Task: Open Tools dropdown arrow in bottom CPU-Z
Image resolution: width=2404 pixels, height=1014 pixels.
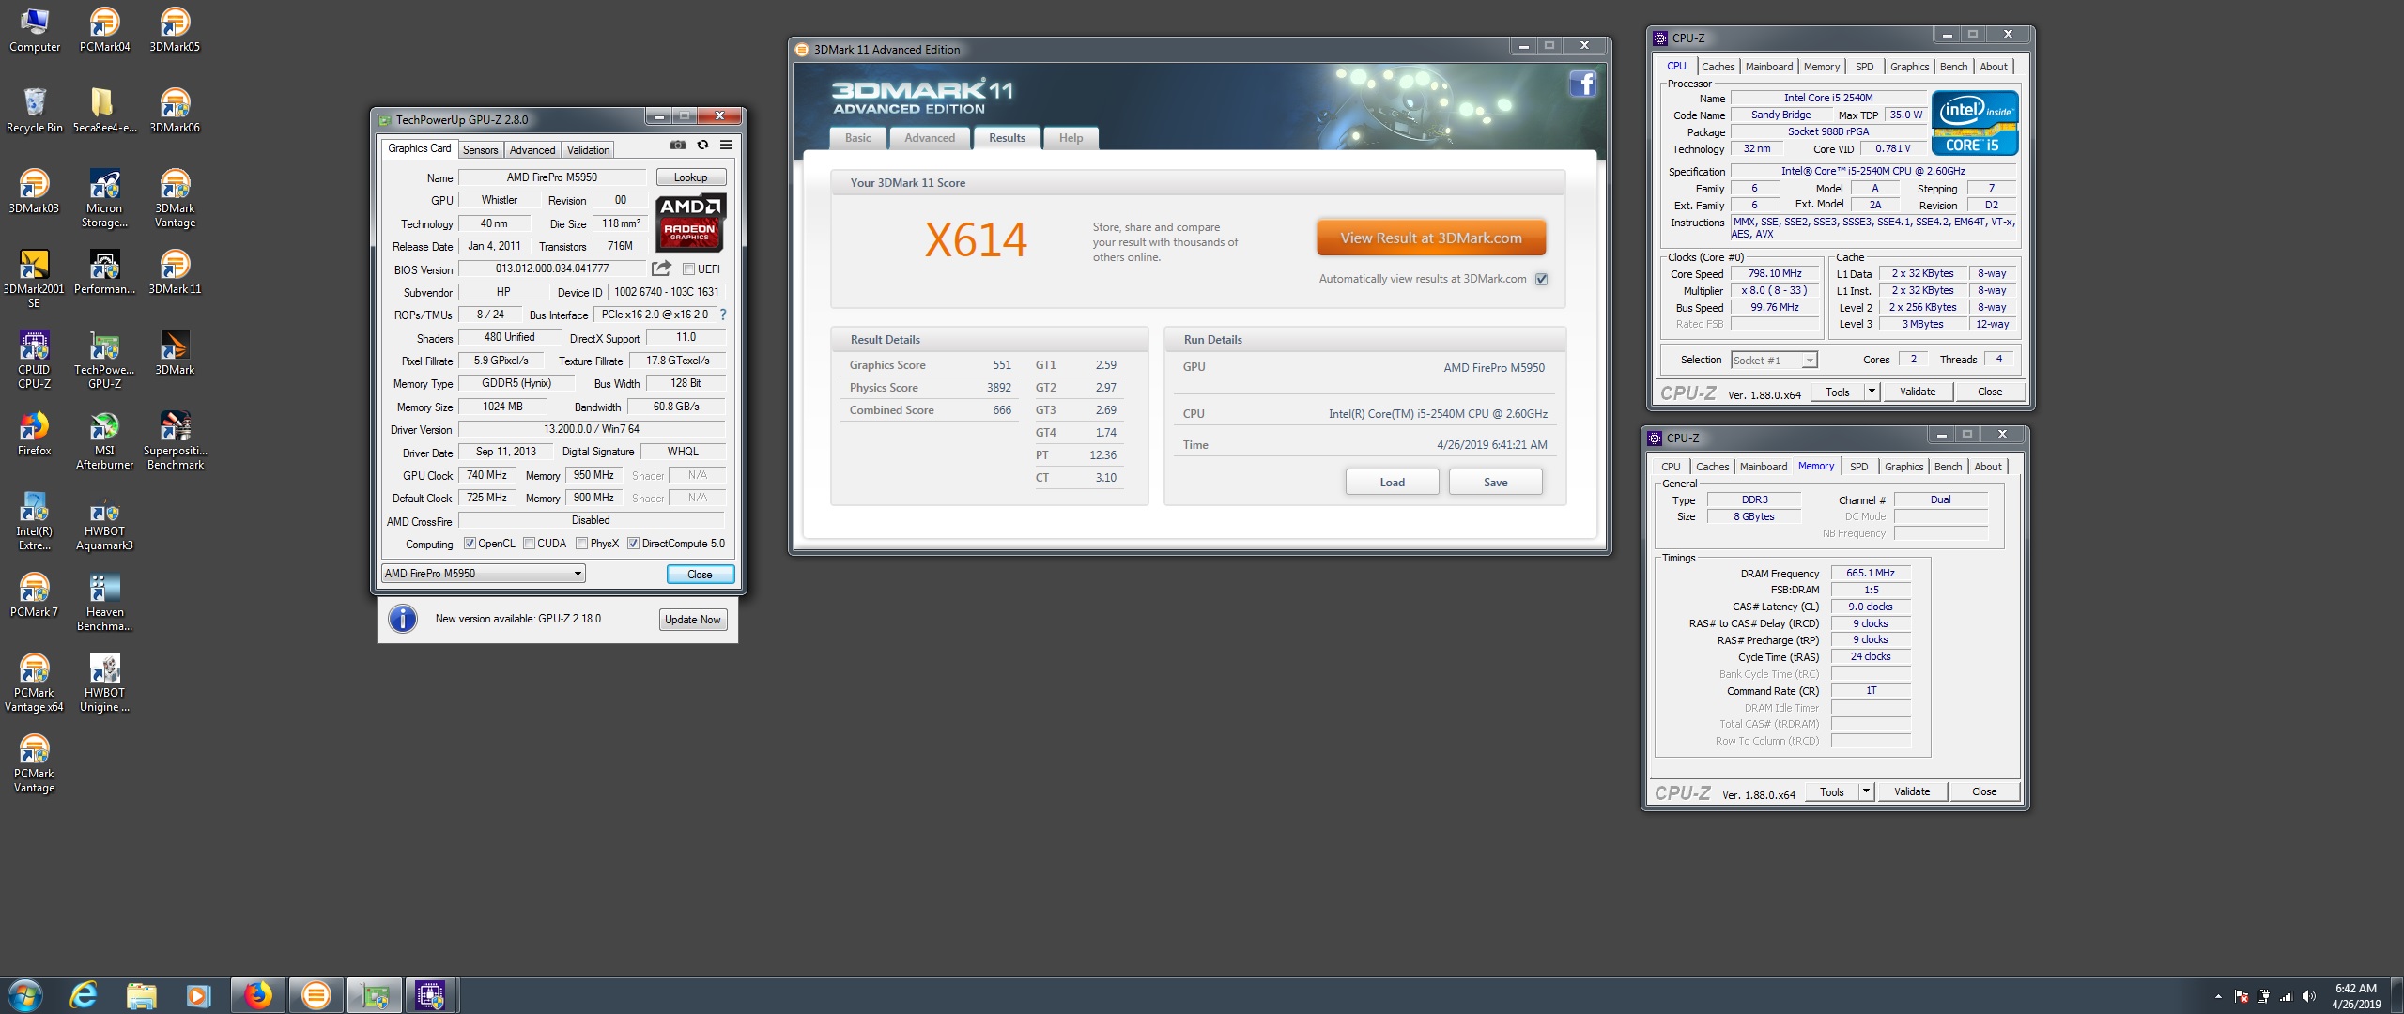Action: tap(1866, 791)
